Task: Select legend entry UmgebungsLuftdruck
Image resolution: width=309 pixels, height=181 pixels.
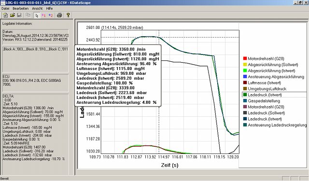Action: pos(267,89)
